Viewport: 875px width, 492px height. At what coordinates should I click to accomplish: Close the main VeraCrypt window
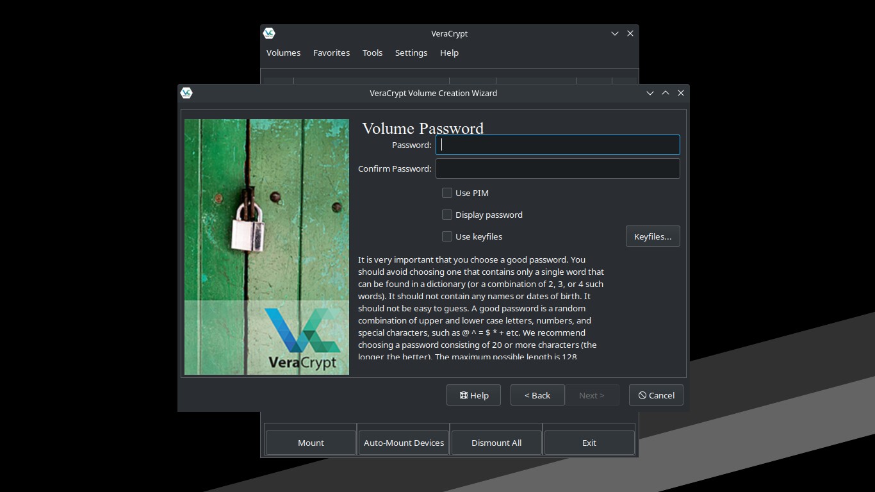(x=630, y=33)
